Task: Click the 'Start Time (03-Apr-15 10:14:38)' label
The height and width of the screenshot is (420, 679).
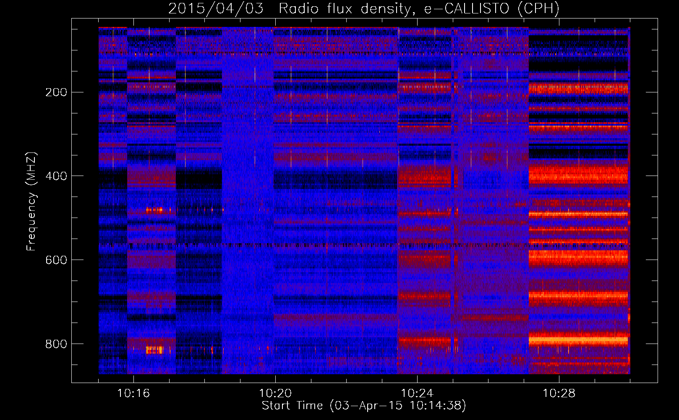Action: (x=364, y=406)
